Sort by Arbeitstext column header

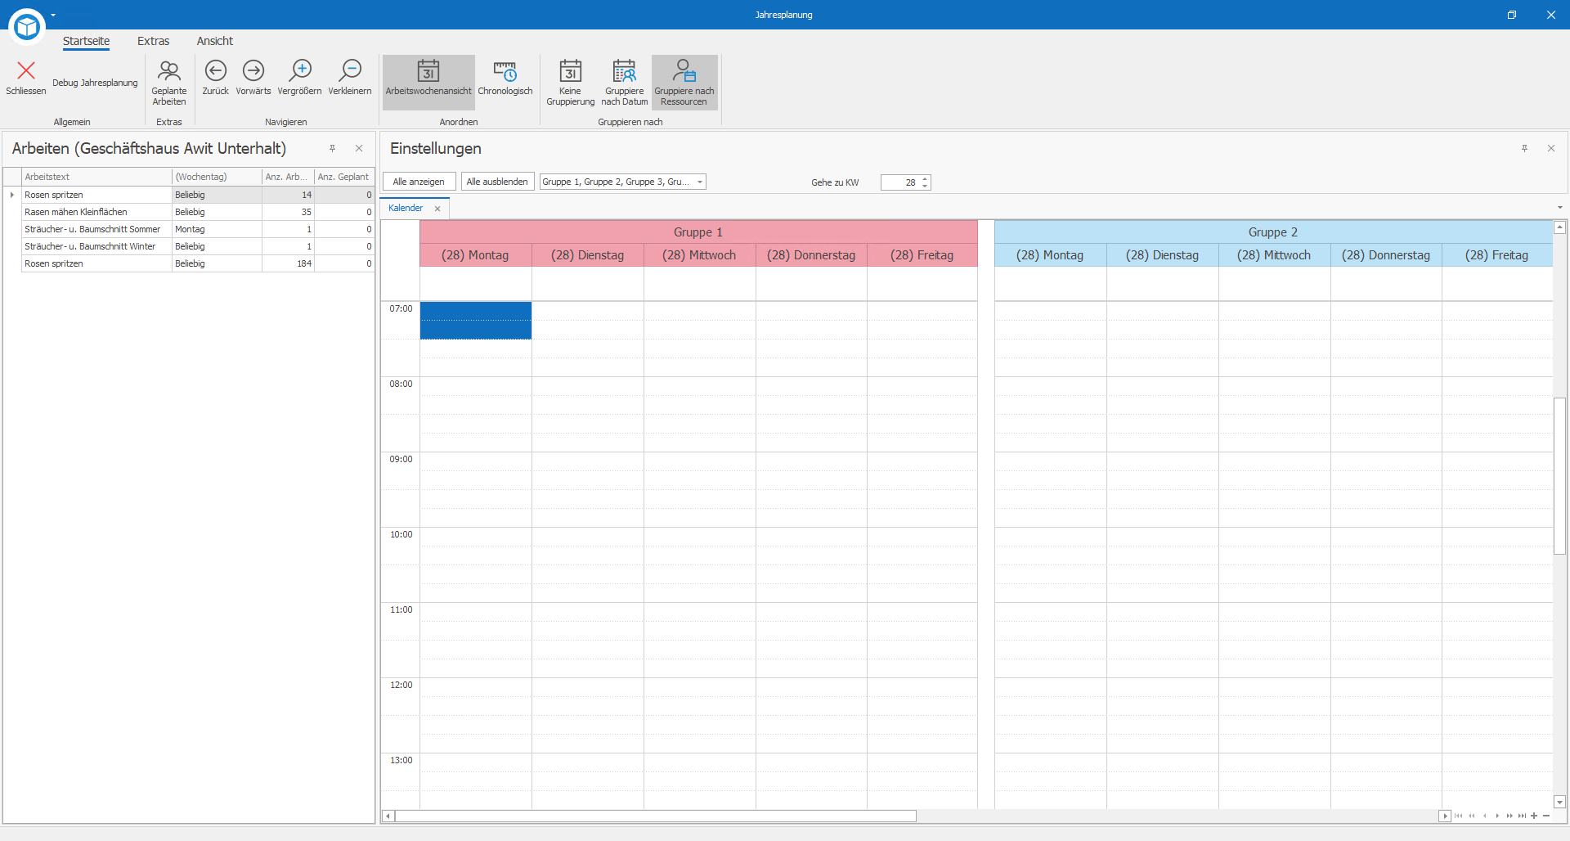[96, 177]
